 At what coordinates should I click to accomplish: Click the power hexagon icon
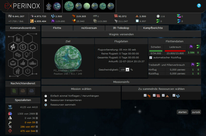(x=28, y=71)
